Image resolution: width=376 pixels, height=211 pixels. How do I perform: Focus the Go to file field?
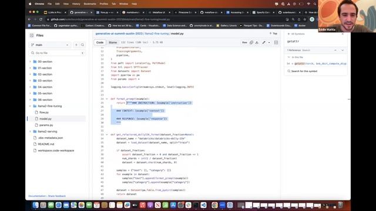click(57, 53)
